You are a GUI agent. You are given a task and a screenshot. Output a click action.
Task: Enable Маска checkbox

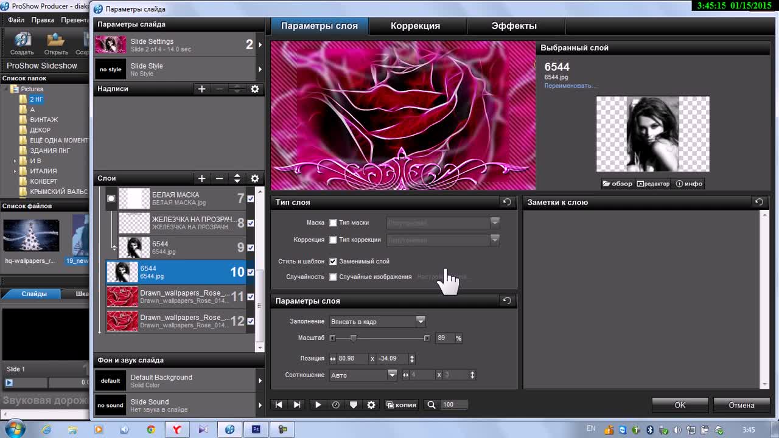[333, 223]
